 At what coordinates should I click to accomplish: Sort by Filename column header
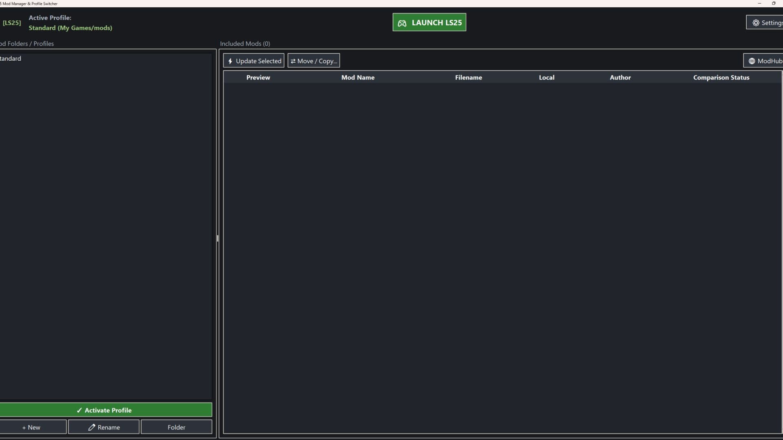469,77
